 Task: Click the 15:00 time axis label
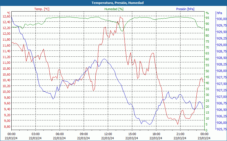point(132,134)
